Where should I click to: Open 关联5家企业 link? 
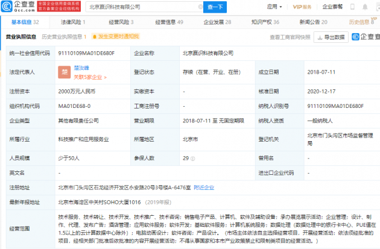tap(90, 77)
